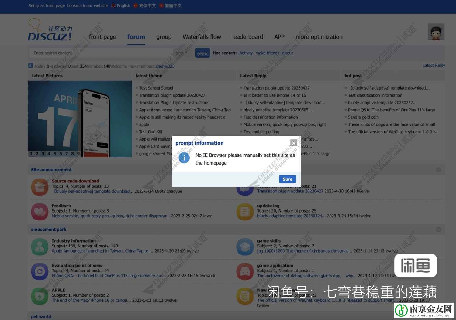Open the Waterfalls flow tab
The image size is (456, 320).
coord(202,37)
